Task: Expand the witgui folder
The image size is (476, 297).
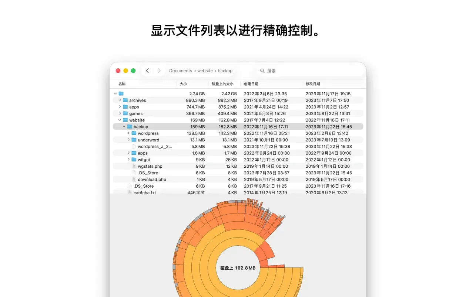Action: (128, 160)
